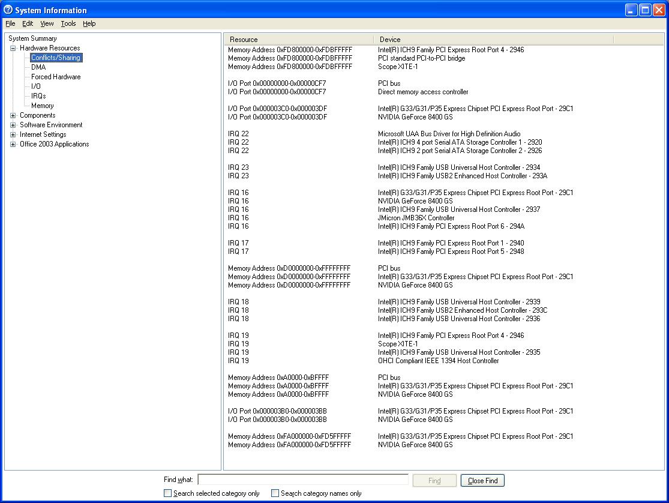Open the Tools menu
Screen dimensions: 669x503
click(68, 23)
